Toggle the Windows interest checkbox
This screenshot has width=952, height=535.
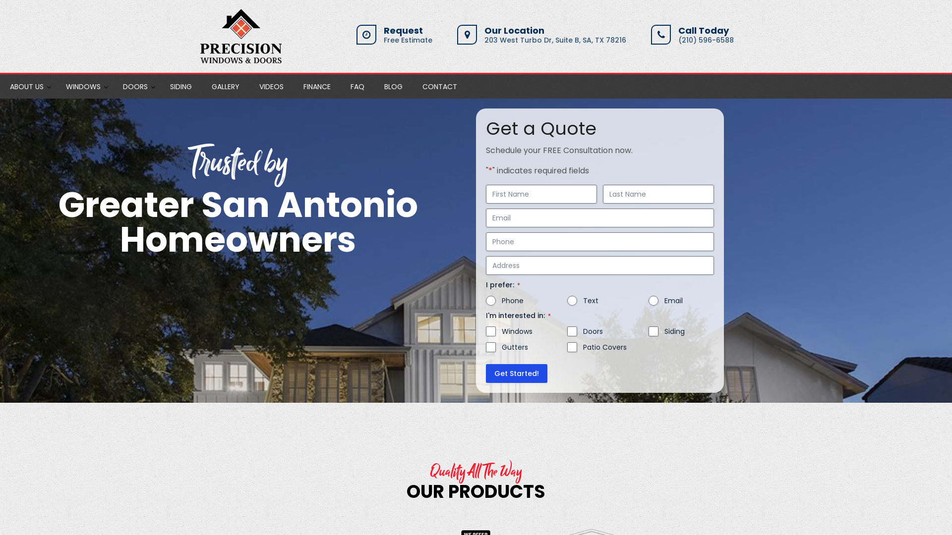click(491, 331)
